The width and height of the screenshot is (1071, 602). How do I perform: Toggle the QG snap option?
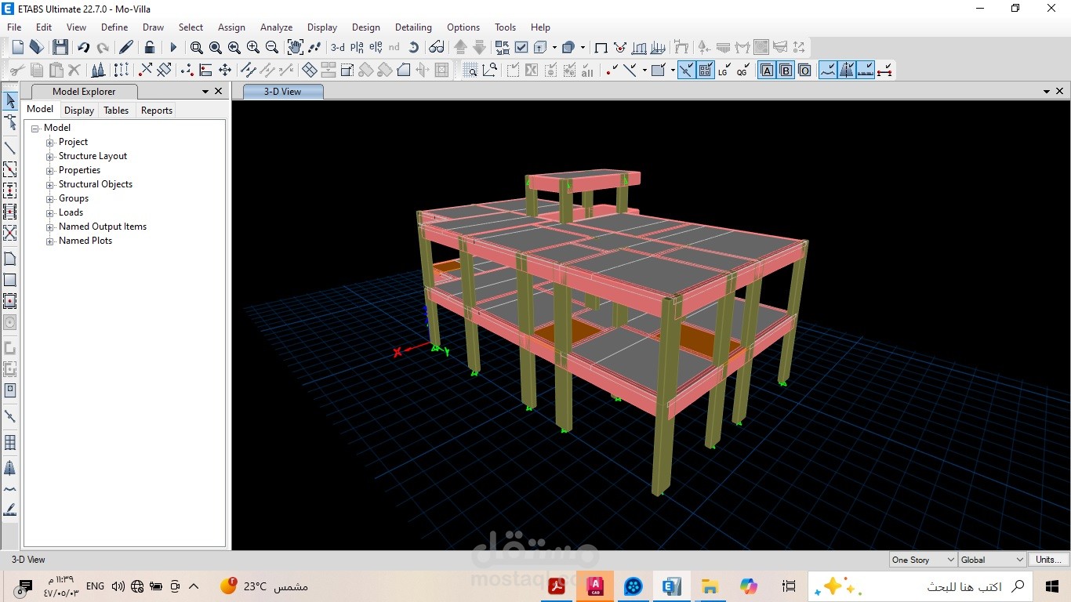tap(742, 71)
